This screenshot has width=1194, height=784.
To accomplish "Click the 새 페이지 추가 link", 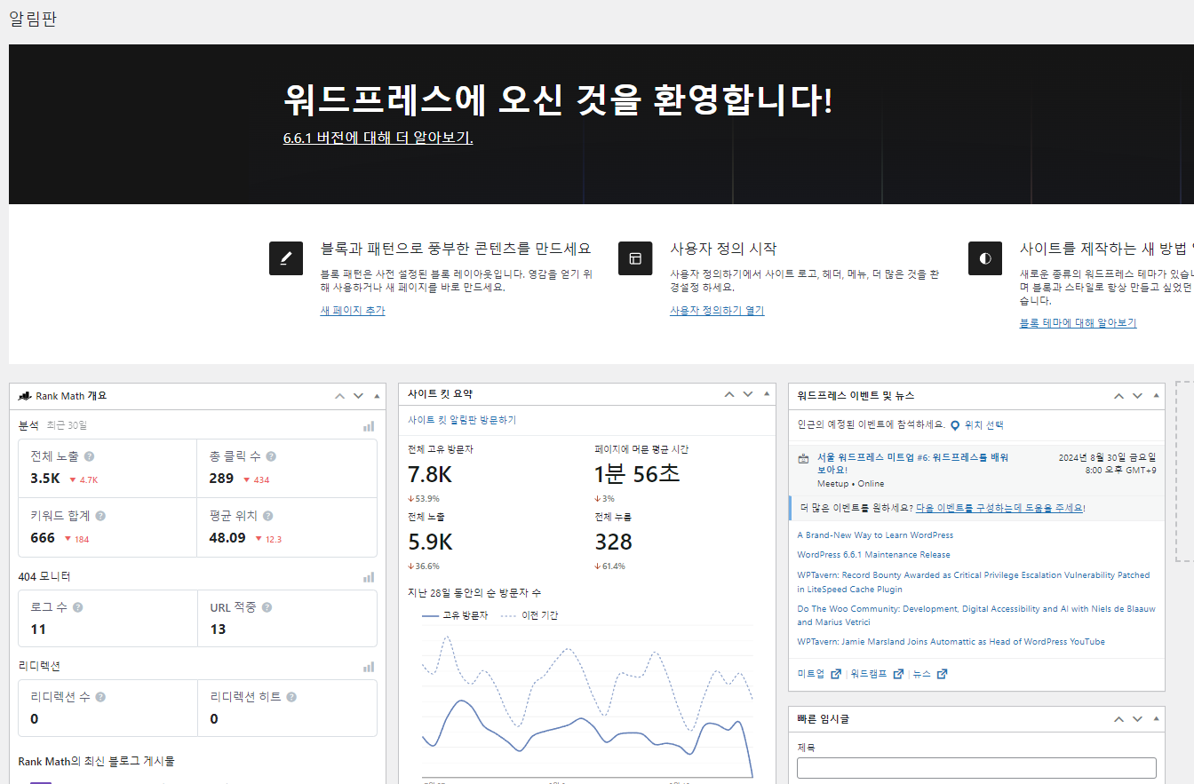I will point(353,311).
